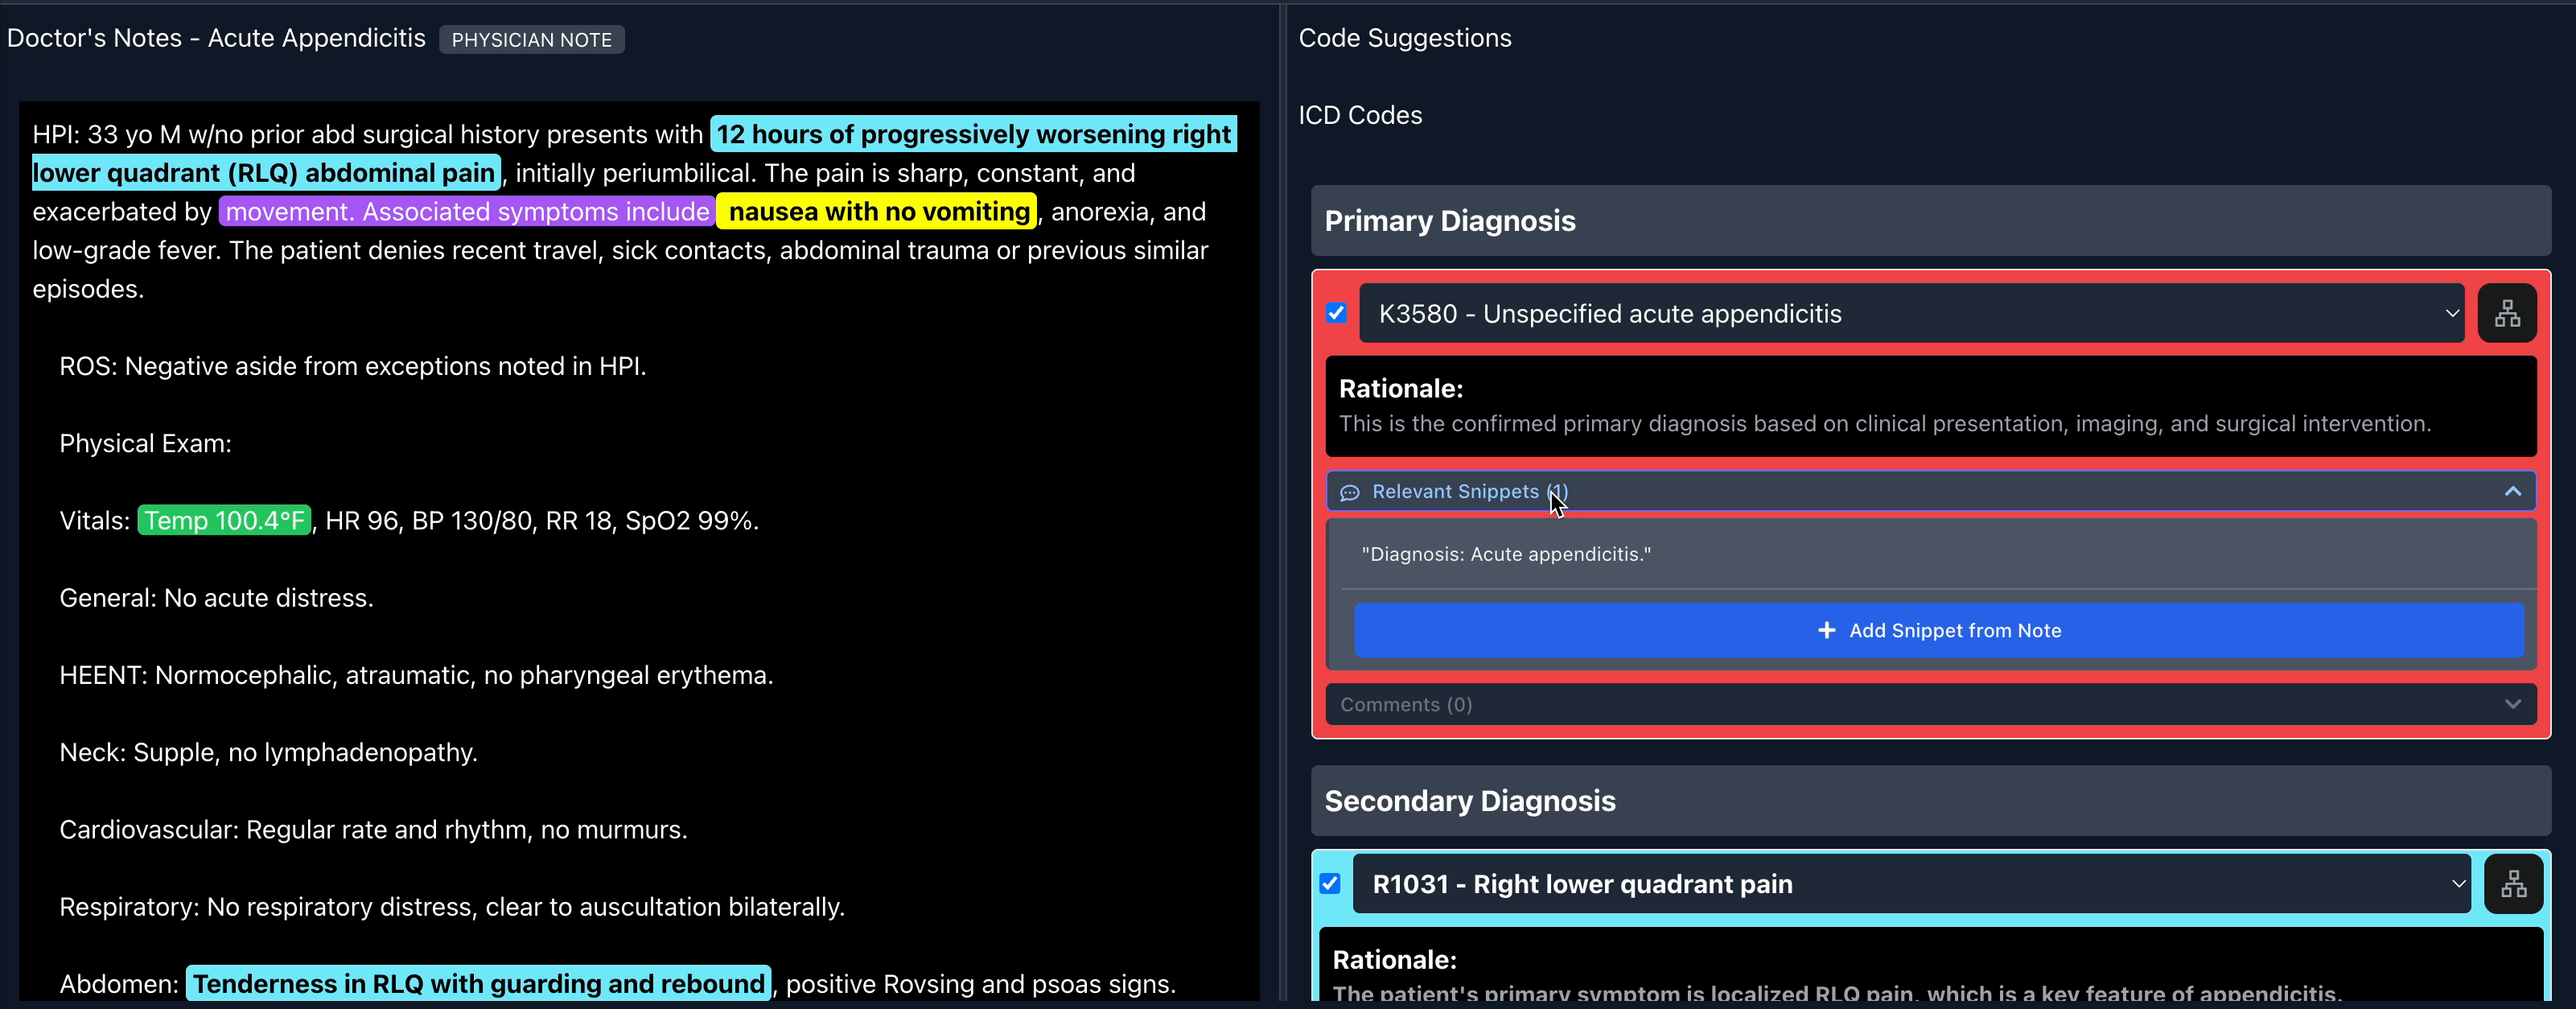Click the Primary Diagnosis section header
The width and height of the screenshot is (2576, 1009).
click(1450, 221)
